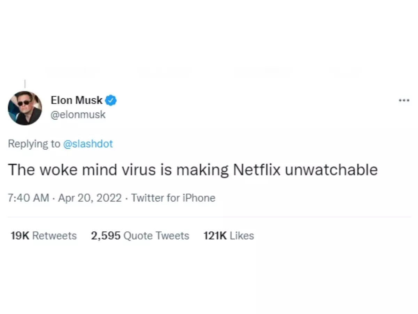Viewport: 418px width, 314px height.
Task: Click the Twitter for iPhone source label
Action: pyautogui.click(x=173, y=198)
